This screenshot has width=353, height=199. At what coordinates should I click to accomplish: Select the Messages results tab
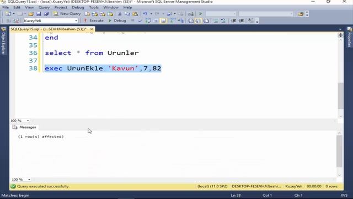pos(24,127)
